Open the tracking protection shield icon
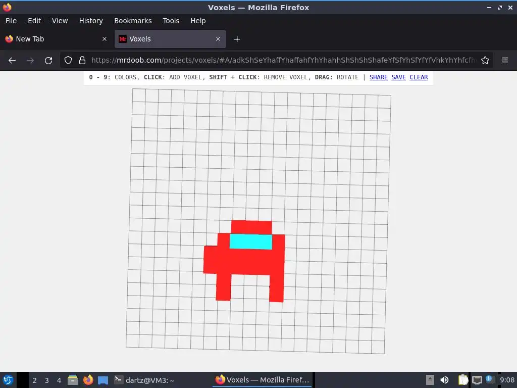This screenshot has height=388, width=517. [68, 60]
